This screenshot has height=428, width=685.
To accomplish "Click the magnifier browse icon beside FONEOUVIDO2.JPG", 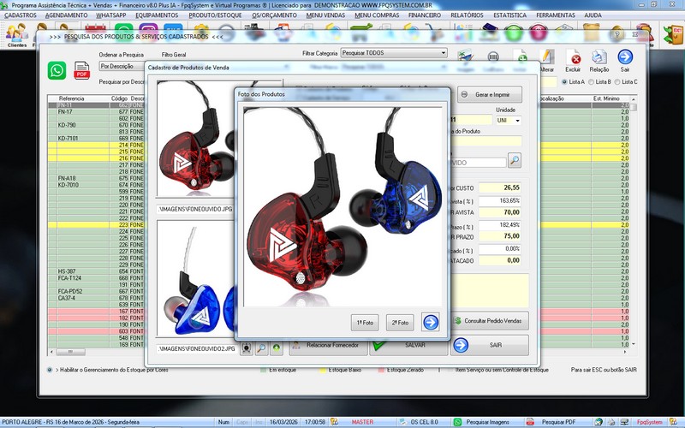I will coord(261,348).
